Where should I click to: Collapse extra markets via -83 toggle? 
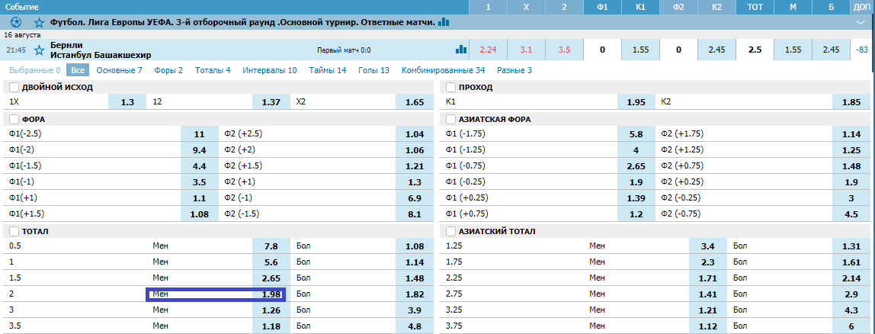[861, 50]
